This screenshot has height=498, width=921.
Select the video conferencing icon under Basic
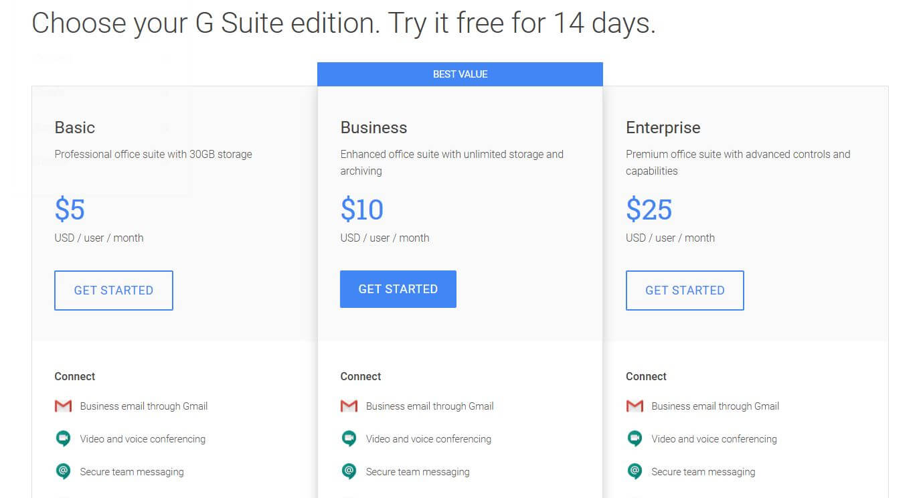(x=63, y=438)
